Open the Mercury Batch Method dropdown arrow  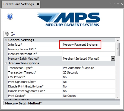click(113, 59)
